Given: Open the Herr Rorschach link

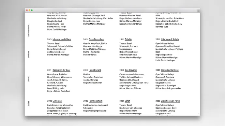Looking at the screenshot, I should coord(96,101).
